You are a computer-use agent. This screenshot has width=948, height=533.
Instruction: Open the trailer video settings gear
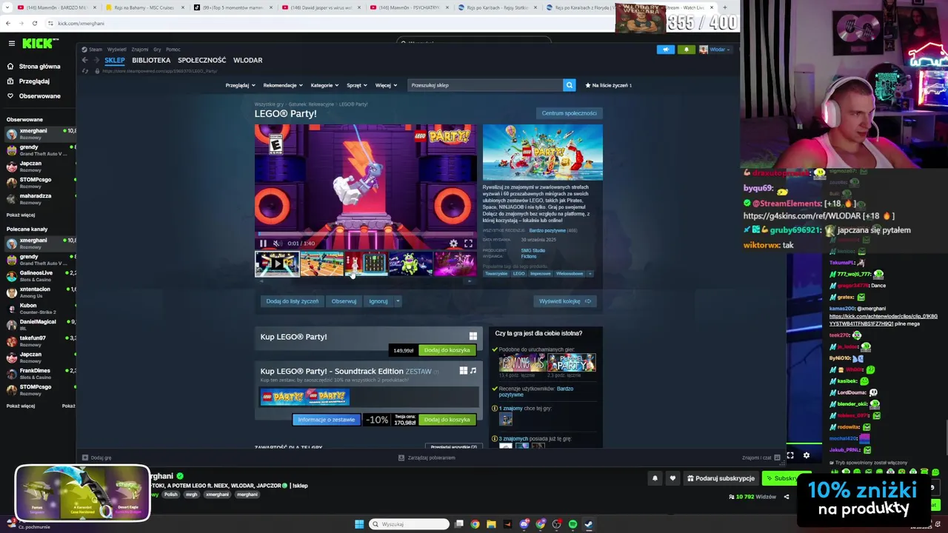click(453, 243)
